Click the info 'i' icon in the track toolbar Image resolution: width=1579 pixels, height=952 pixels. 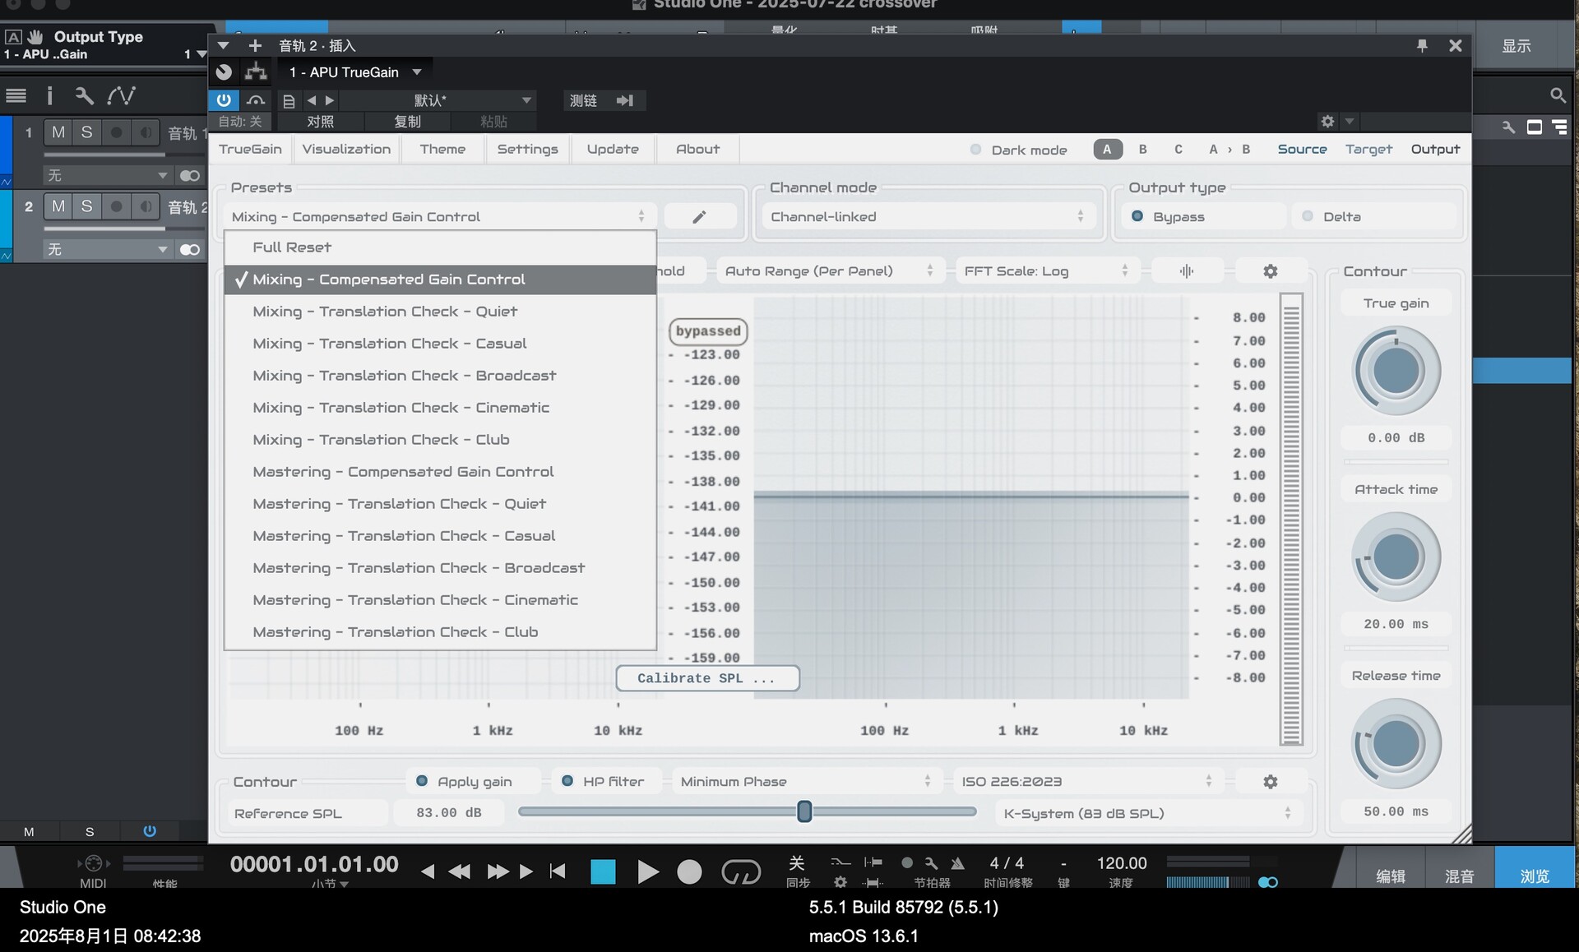pos(49,95)
